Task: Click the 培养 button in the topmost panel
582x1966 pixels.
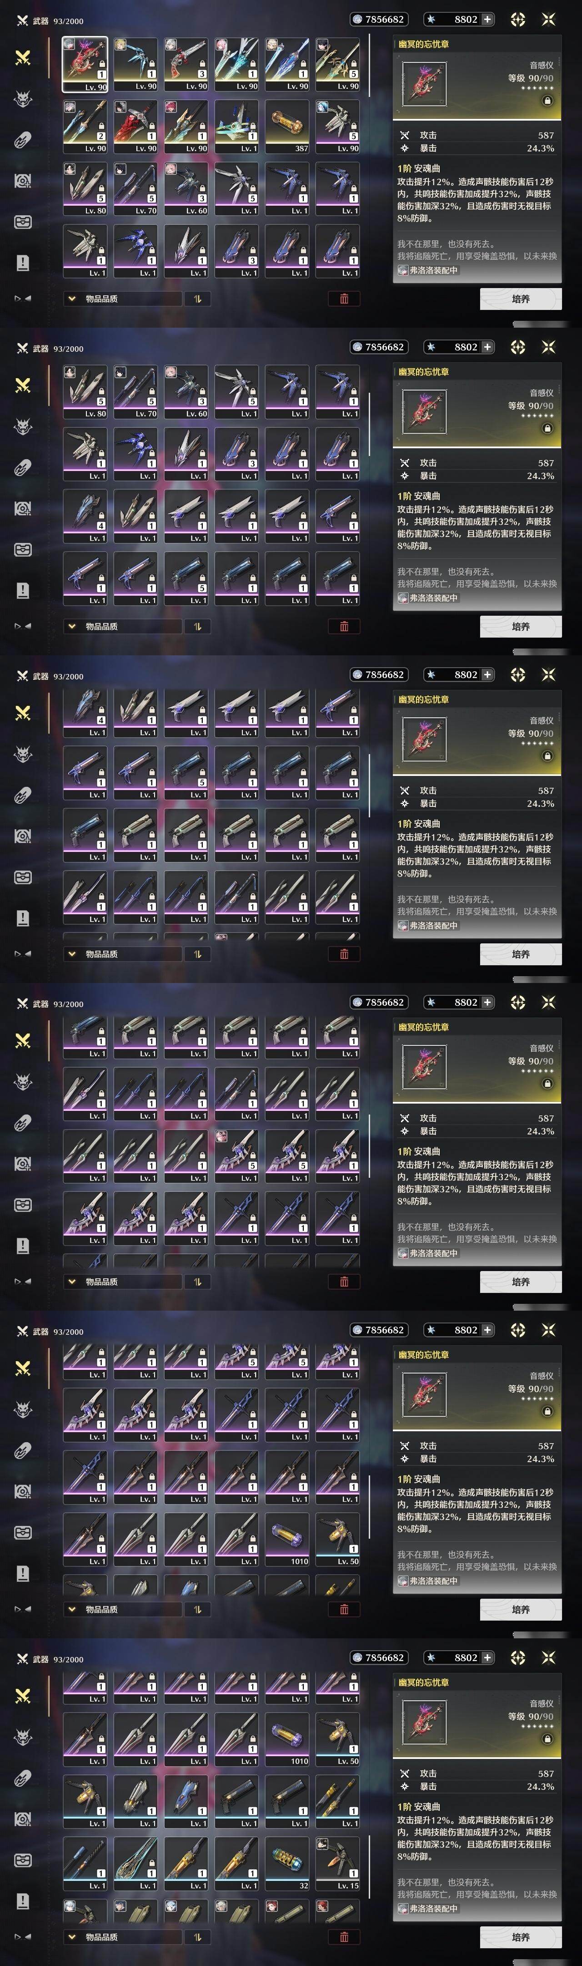Action: pyautogui.click(x=521, y=299)
